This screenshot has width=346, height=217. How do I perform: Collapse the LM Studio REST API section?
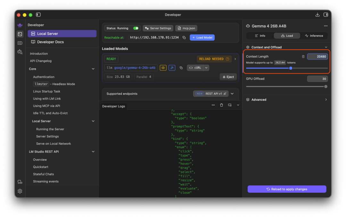point(93,151)
